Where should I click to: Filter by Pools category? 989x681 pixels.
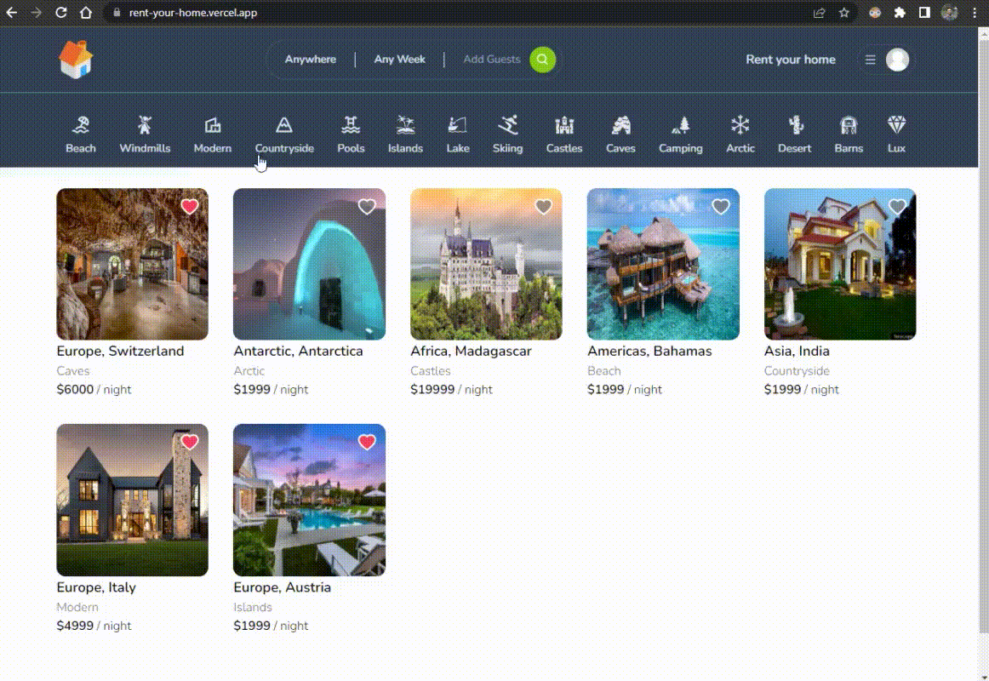[351, 134]
